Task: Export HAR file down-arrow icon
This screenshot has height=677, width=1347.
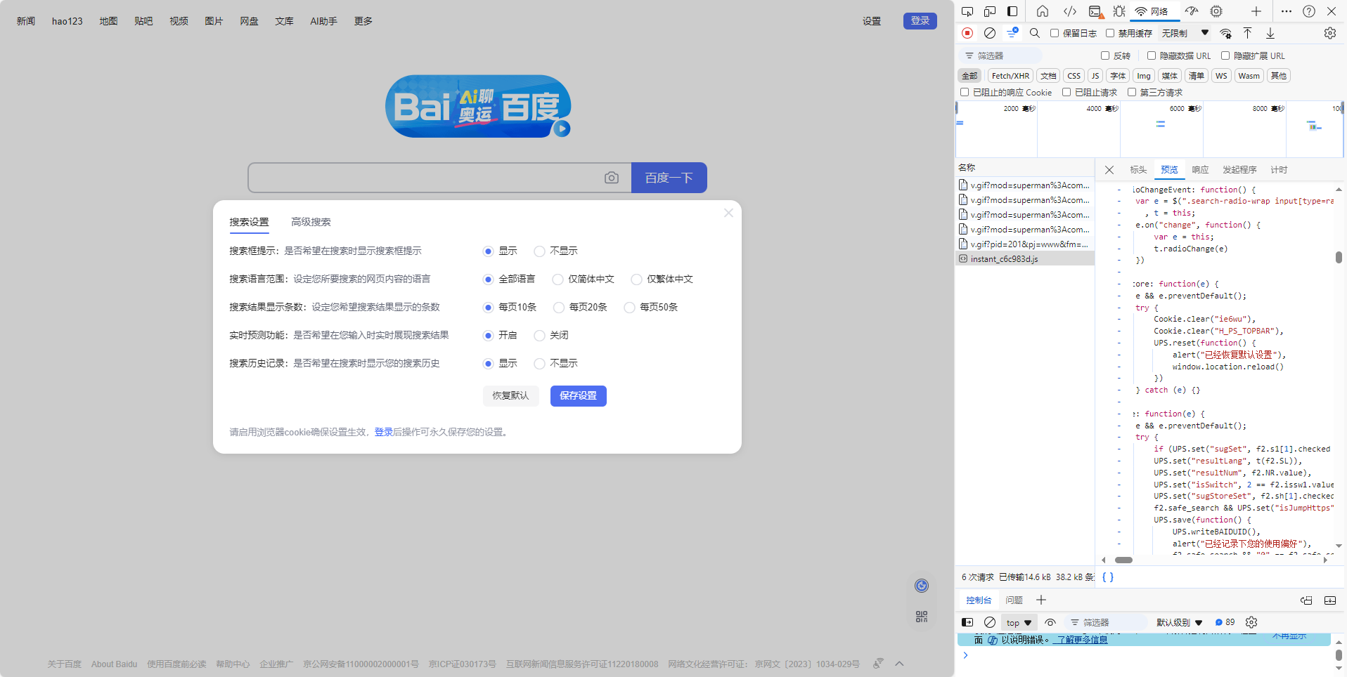Action: (x=1270, y=33)
